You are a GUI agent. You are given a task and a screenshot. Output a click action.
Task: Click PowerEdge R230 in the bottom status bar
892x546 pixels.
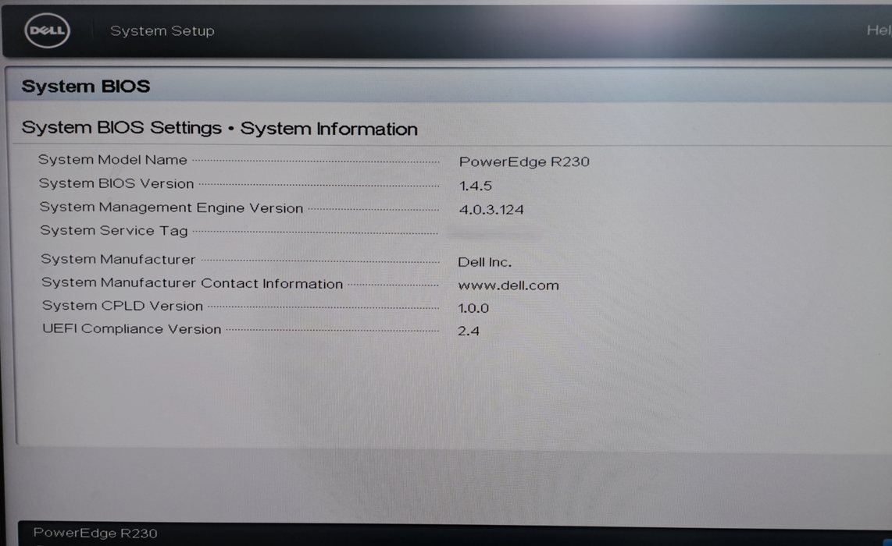coord(95,533)
